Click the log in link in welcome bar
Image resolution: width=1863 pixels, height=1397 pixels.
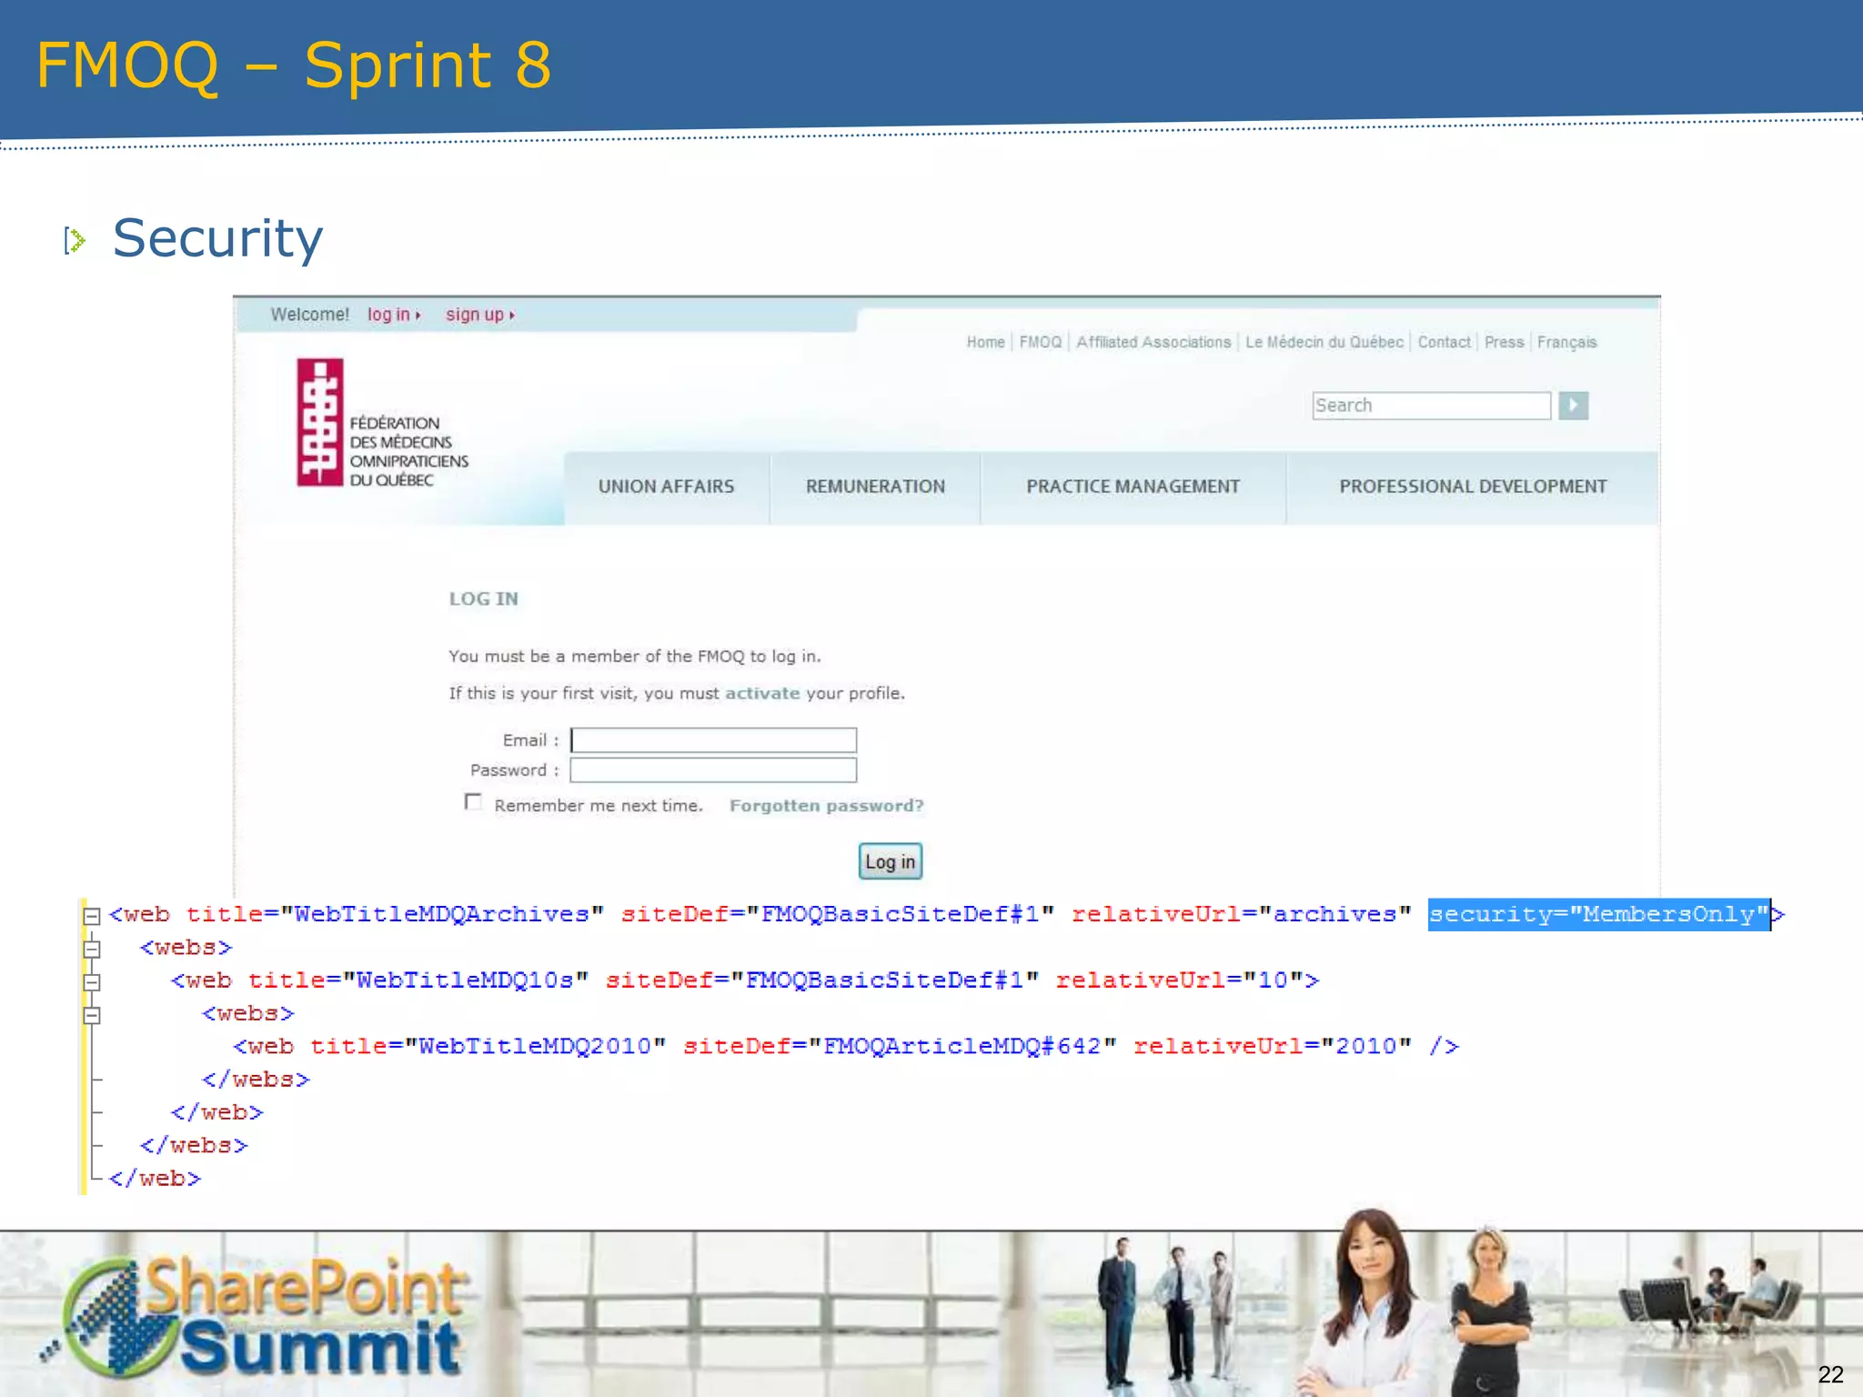click(x=394, y=315)
